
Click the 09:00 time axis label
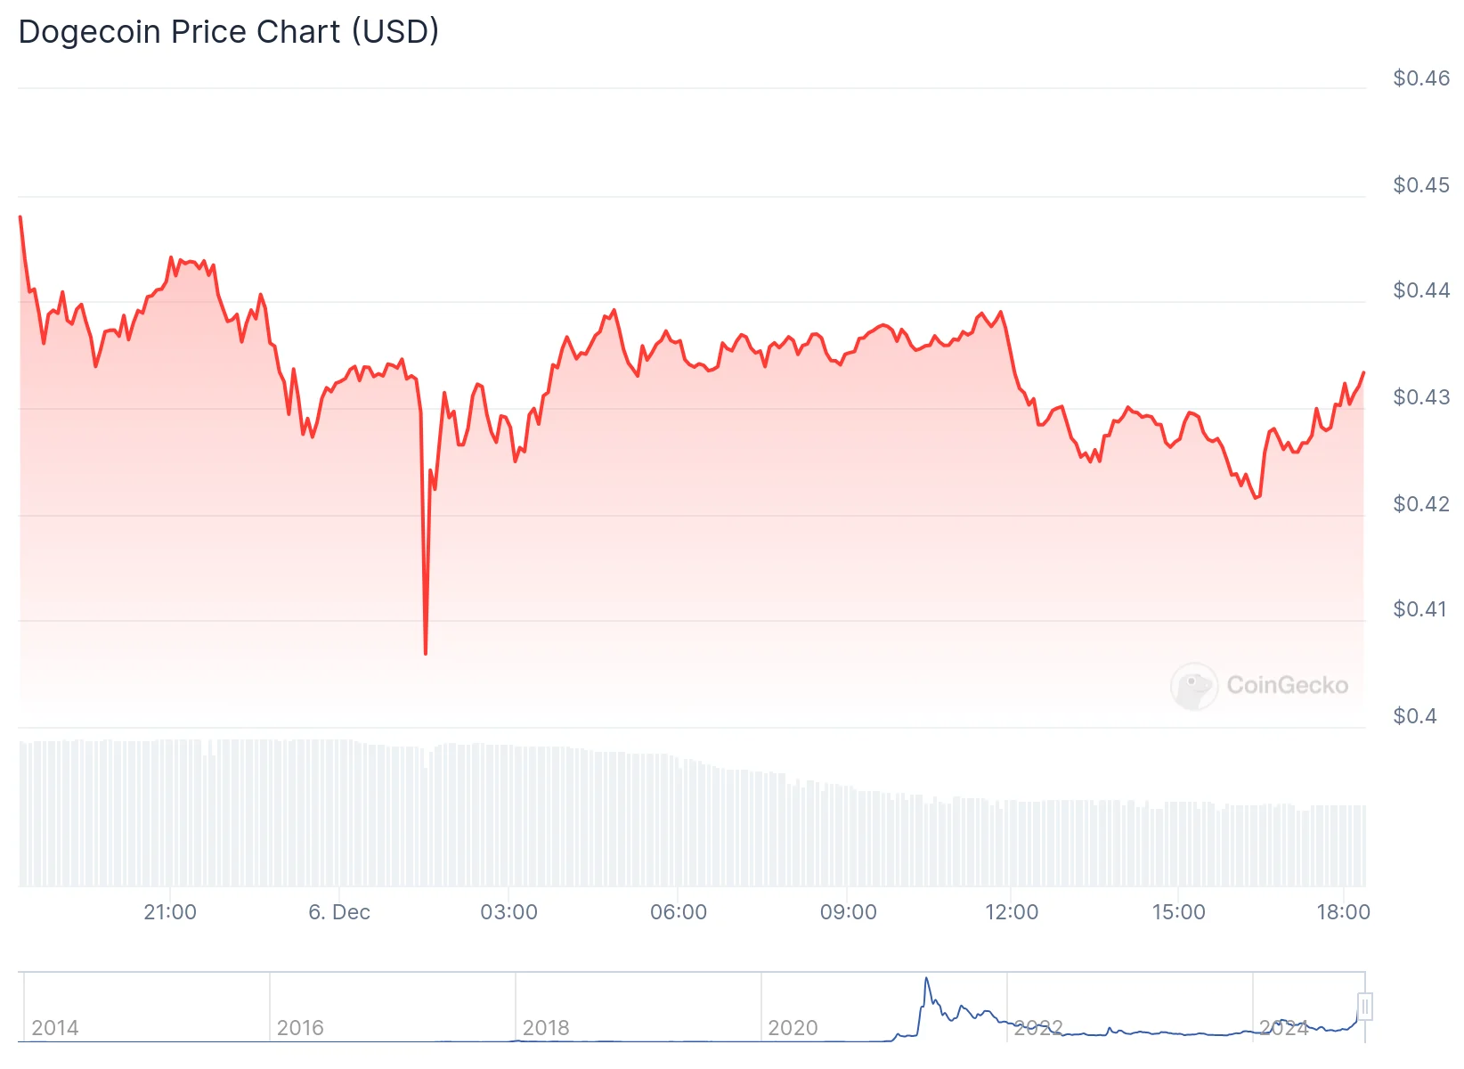pos(848,912)
